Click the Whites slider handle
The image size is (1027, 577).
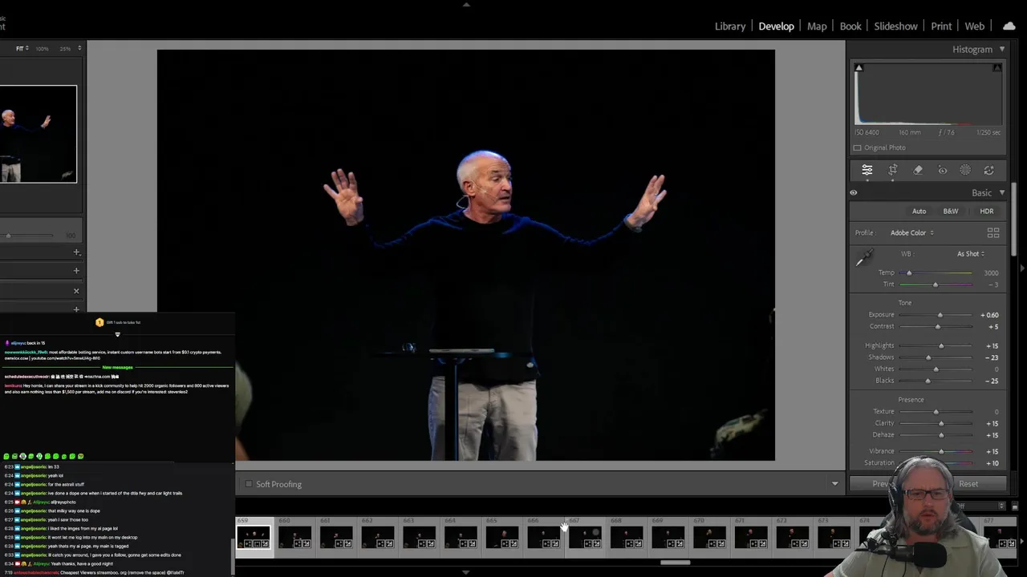[936, 369]
